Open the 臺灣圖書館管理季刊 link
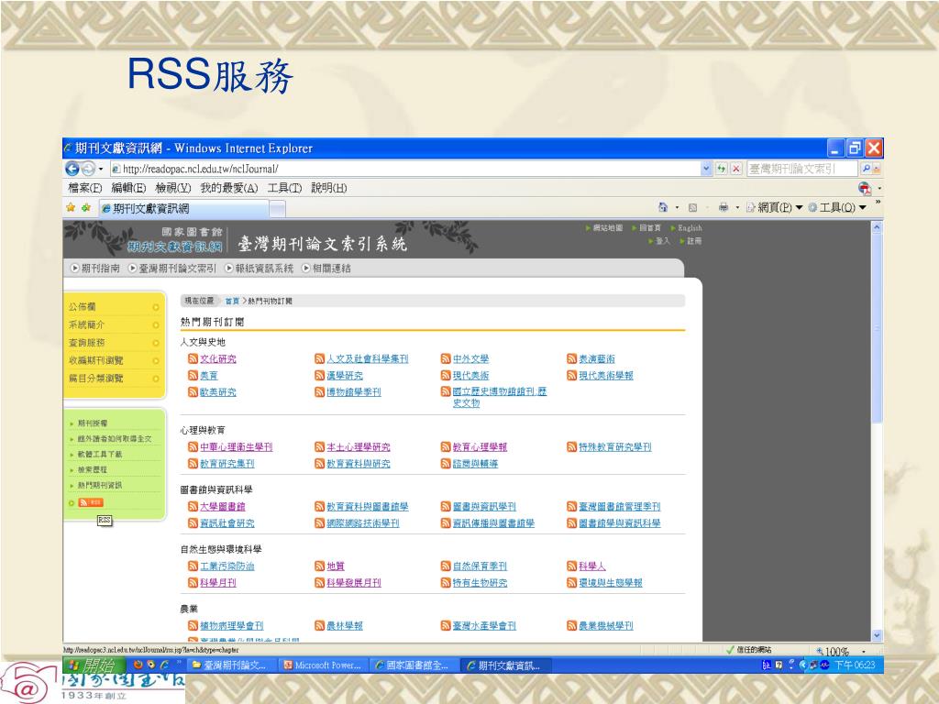This screenshot has height=704, width=939. [x=619, y=506]
